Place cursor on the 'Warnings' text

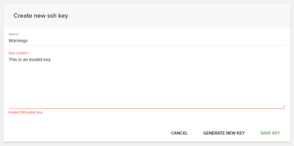[x=18, y=41]
